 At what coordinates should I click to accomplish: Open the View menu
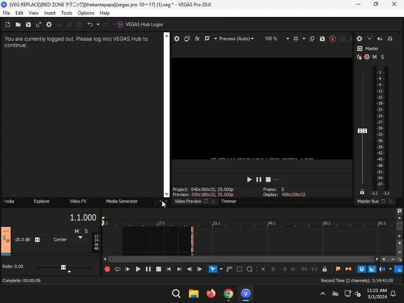coord(34,13)
